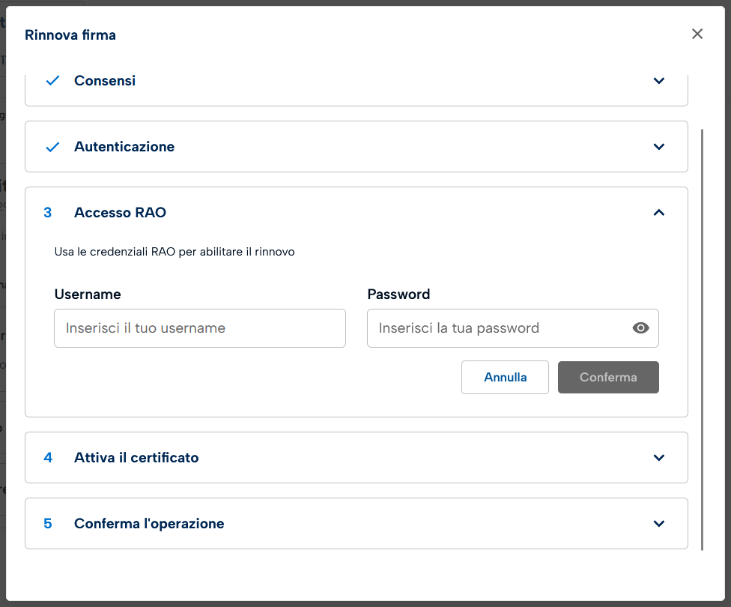The width and height of the screenshot is (731, 607).
Task: Click the Accesso RAO step title
Action: 120,213
